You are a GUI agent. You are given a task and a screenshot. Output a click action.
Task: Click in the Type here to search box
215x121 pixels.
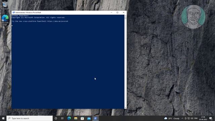pyautogui.click(x=30, y=118)
